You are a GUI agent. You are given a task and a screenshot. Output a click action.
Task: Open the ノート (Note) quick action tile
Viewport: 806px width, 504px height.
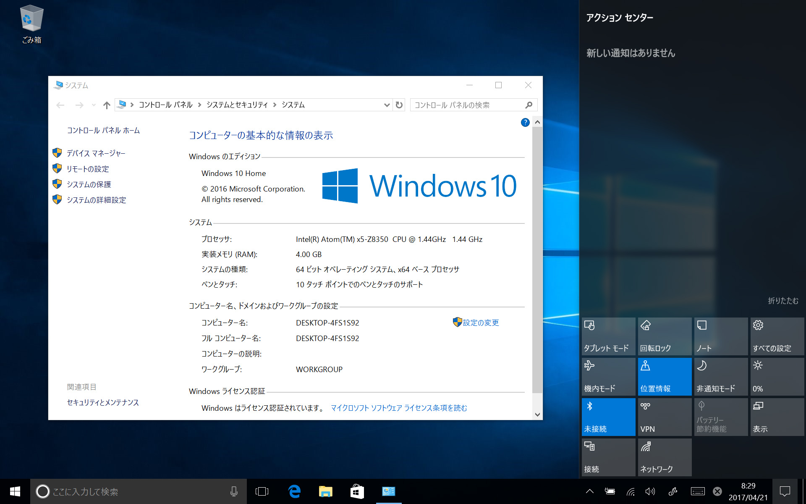tap(720, 335)
